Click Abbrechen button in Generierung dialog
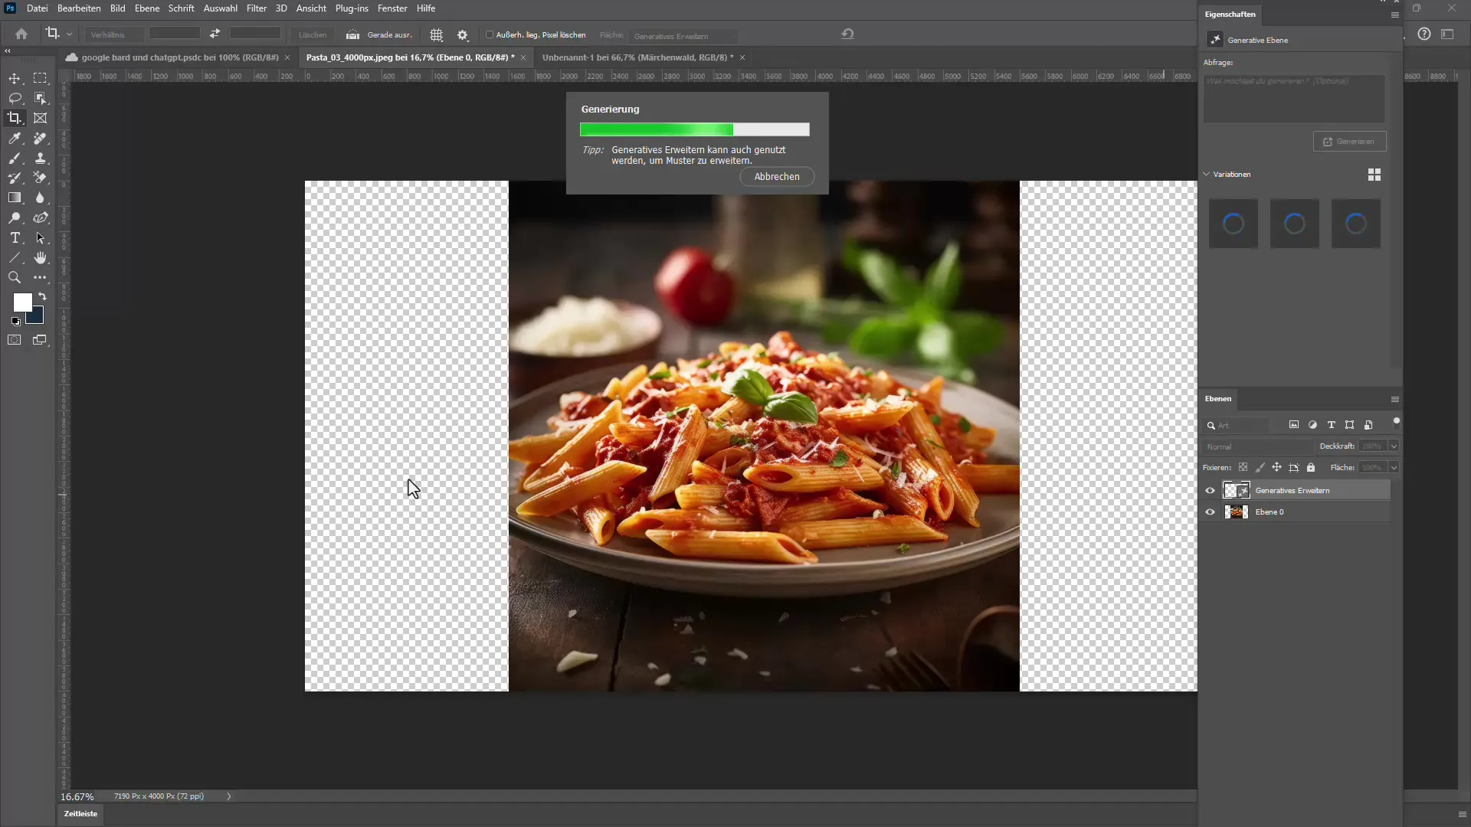1471x827 pixels. [x=777, y=177]
